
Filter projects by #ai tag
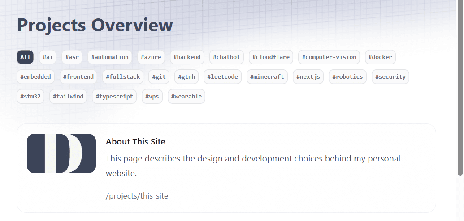tap(48, 57)
